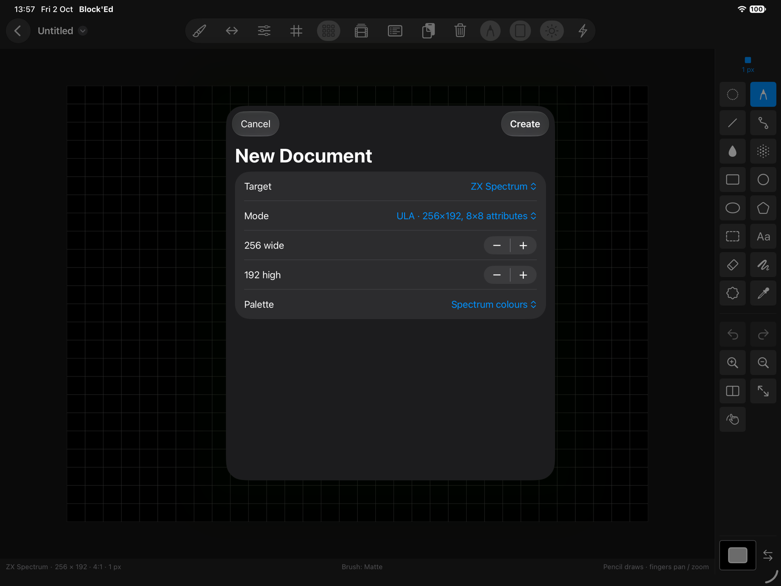Toggle the brightness sun button
The image size is (781, 586).
point(552,31)
